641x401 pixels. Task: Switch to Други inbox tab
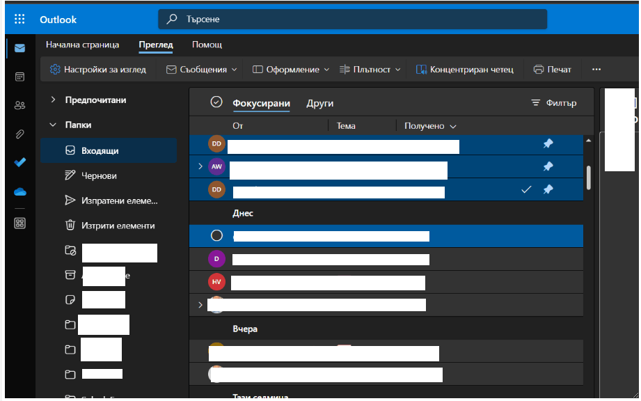pos(319,104)
